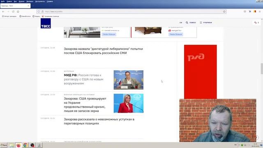Click the eye-shaped toolbar icon
Viewport: 263px width, 148px height.
pos(245,12)
